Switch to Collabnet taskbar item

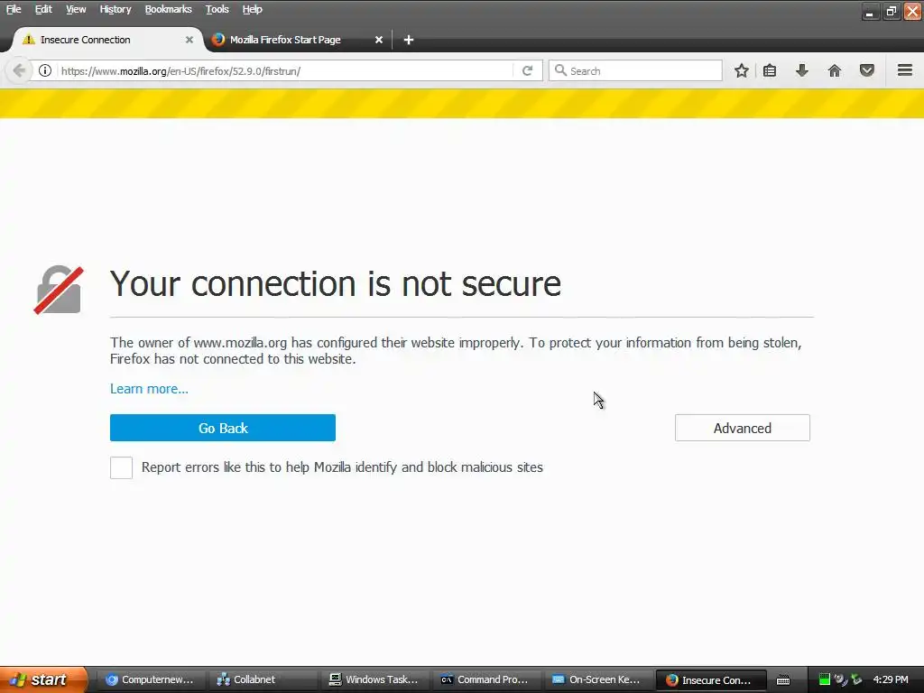click(264, 679)
